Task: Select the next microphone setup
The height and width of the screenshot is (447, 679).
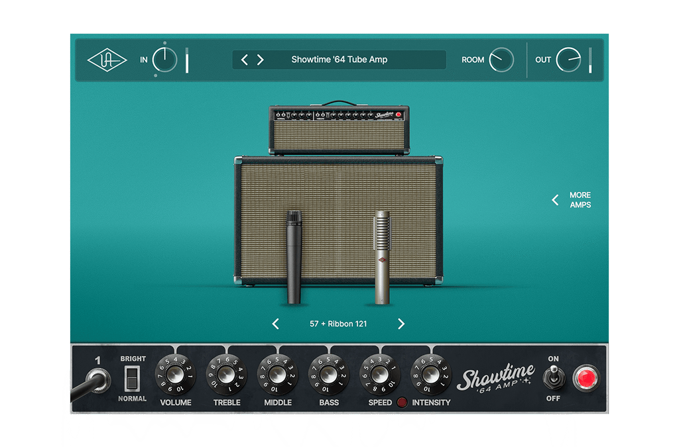Action: coord(401,324)
